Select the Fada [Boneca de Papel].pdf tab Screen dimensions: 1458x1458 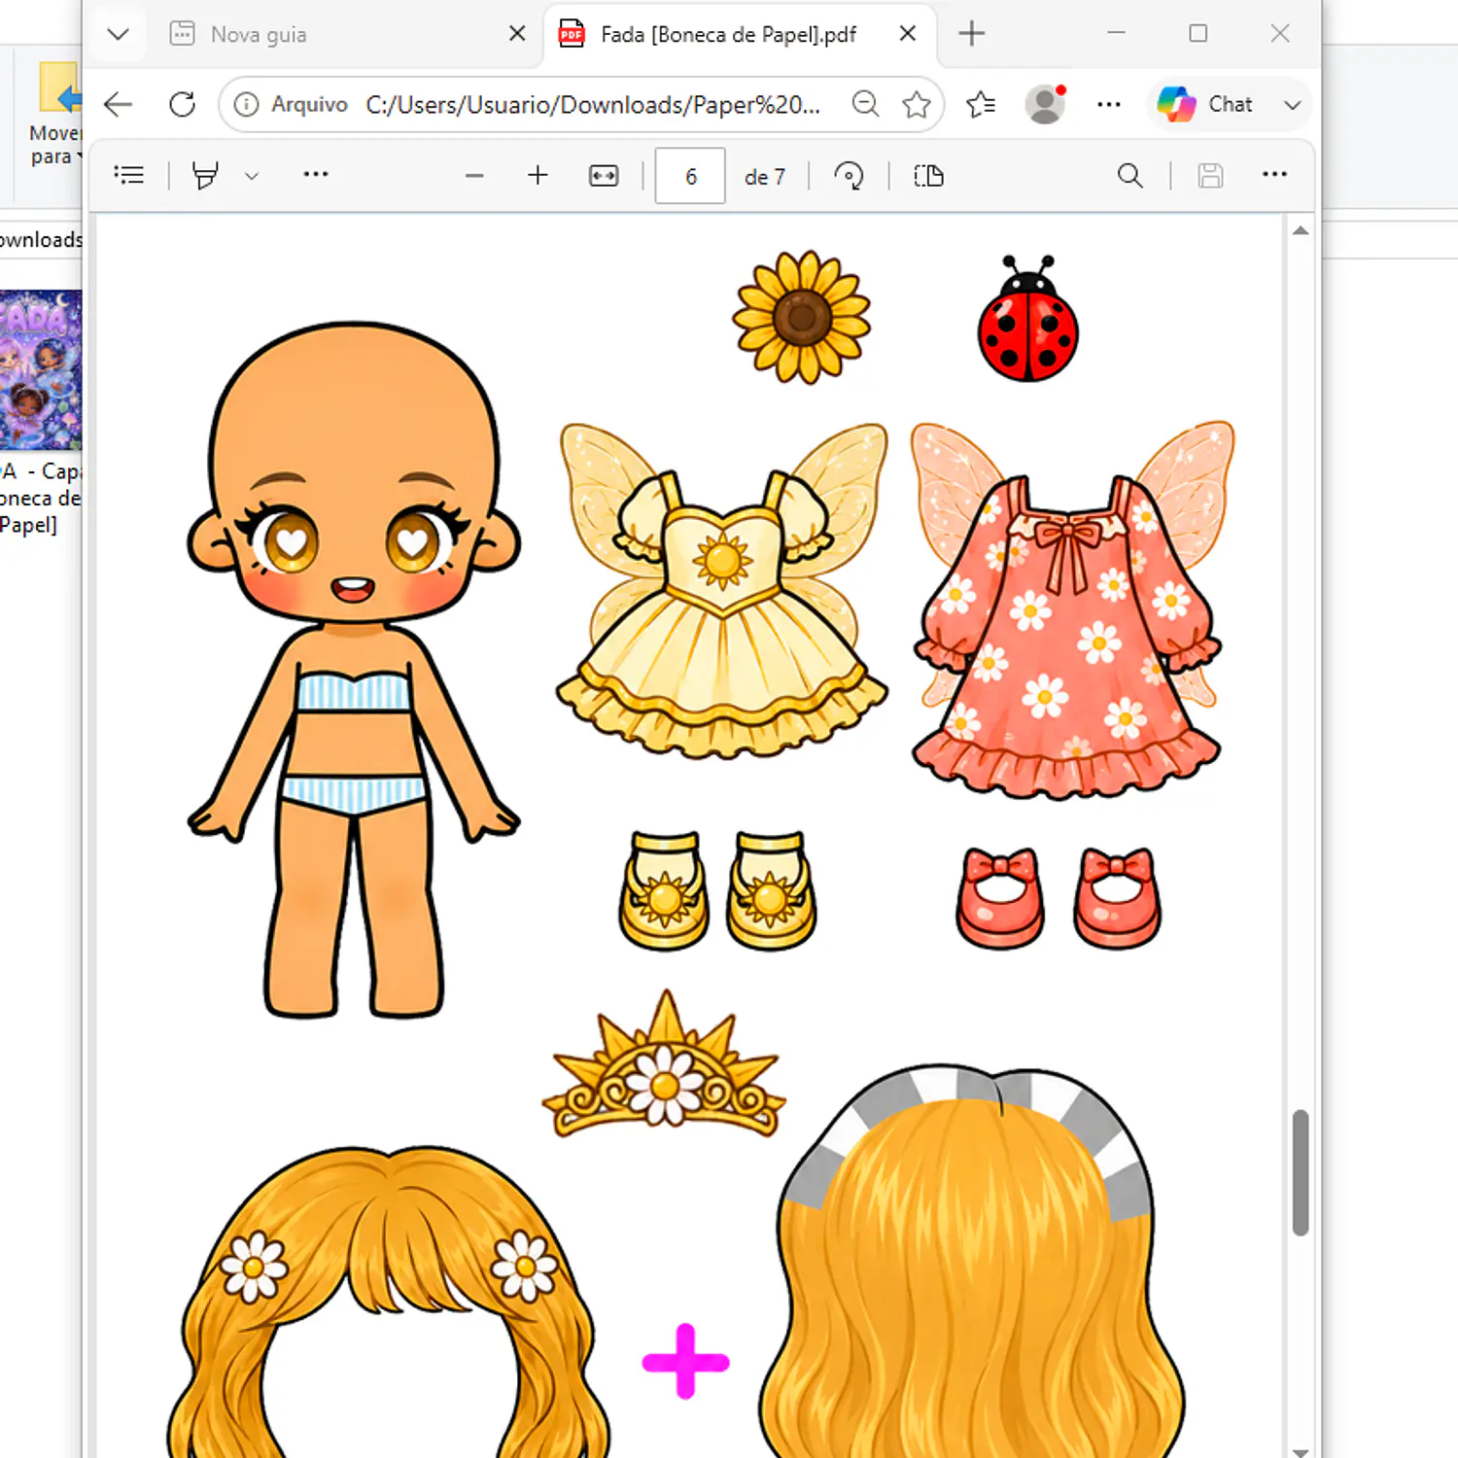(x=739, y=35)
